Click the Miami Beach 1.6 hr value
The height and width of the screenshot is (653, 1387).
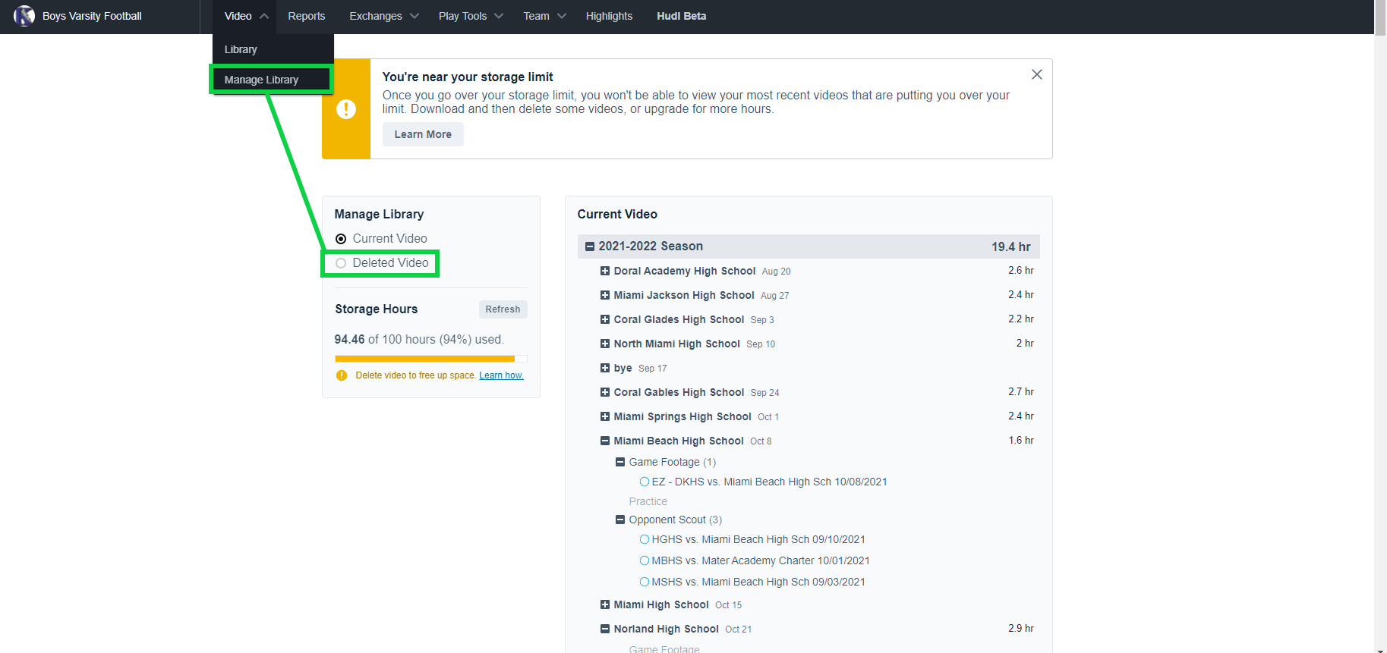1021,441
